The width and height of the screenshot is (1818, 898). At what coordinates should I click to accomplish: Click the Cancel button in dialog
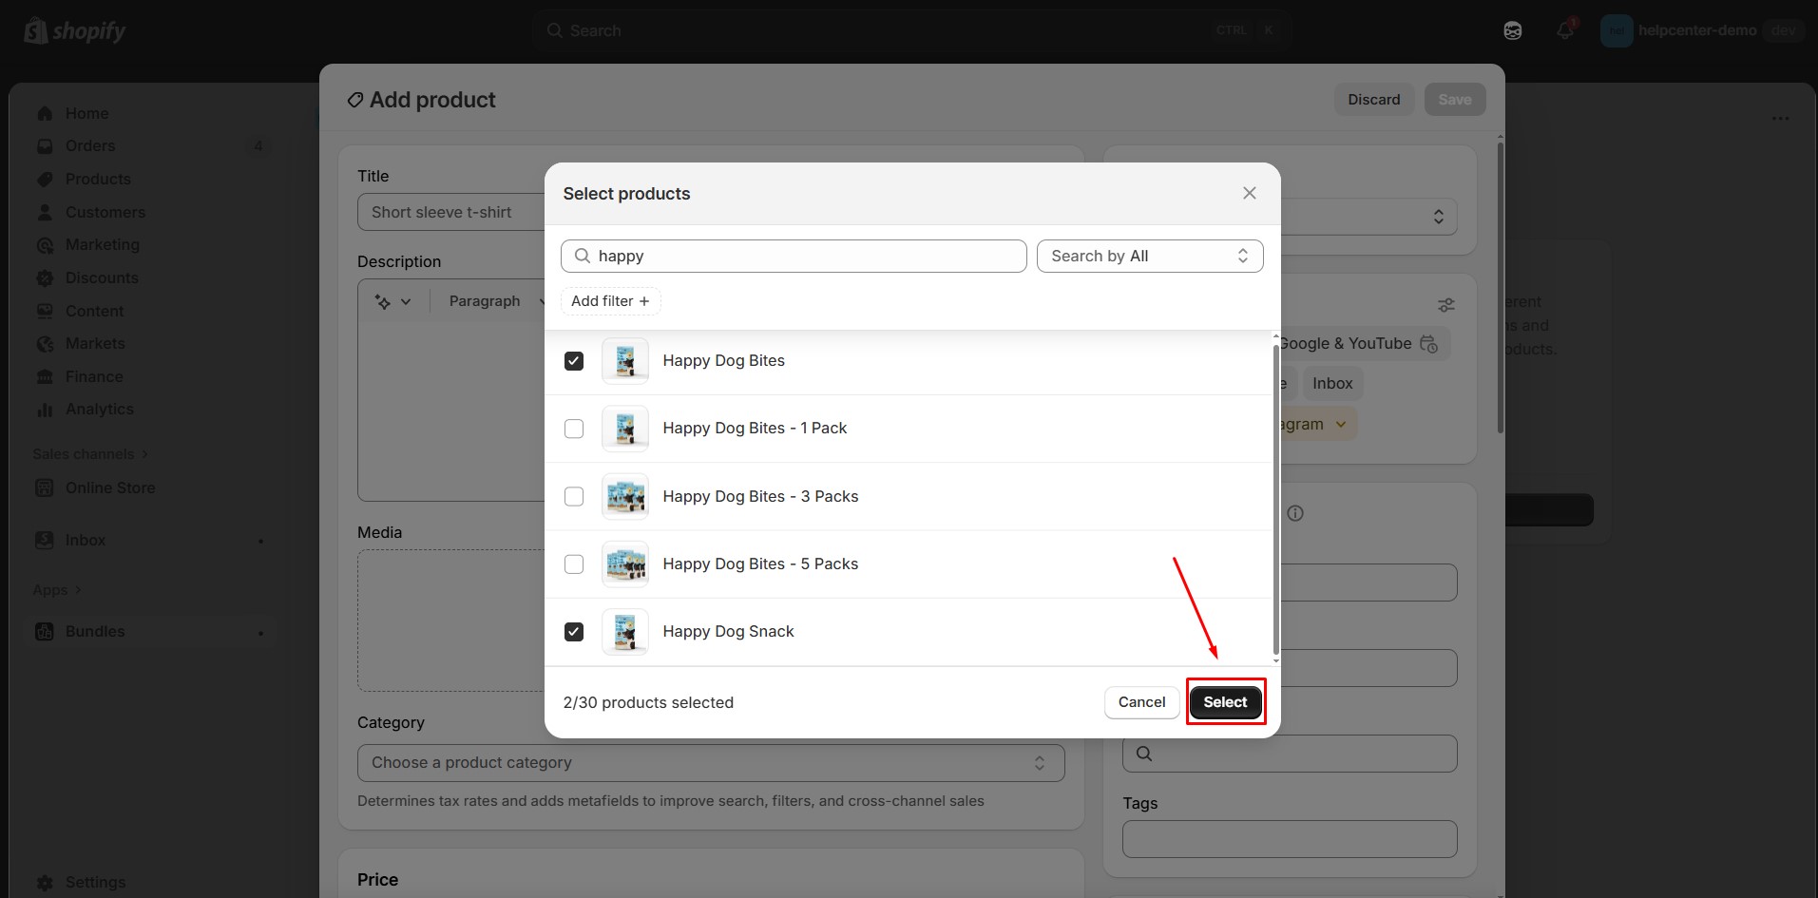coord(1141,702)
